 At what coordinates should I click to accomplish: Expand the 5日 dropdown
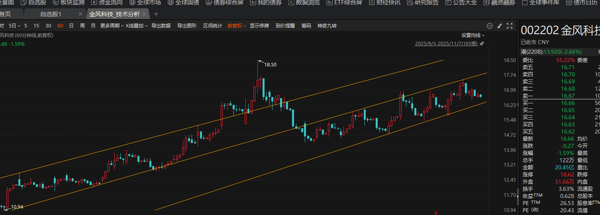pos(14,25)
